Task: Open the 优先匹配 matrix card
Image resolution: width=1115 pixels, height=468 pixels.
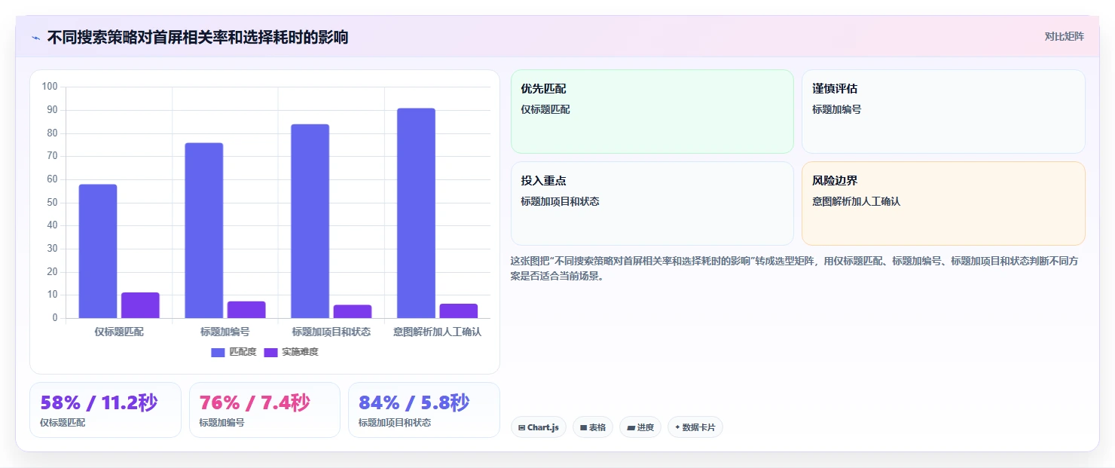Action: (652, 112)
